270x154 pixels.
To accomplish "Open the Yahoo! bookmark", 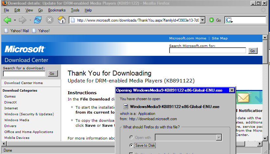I will (x=41, y=31).
